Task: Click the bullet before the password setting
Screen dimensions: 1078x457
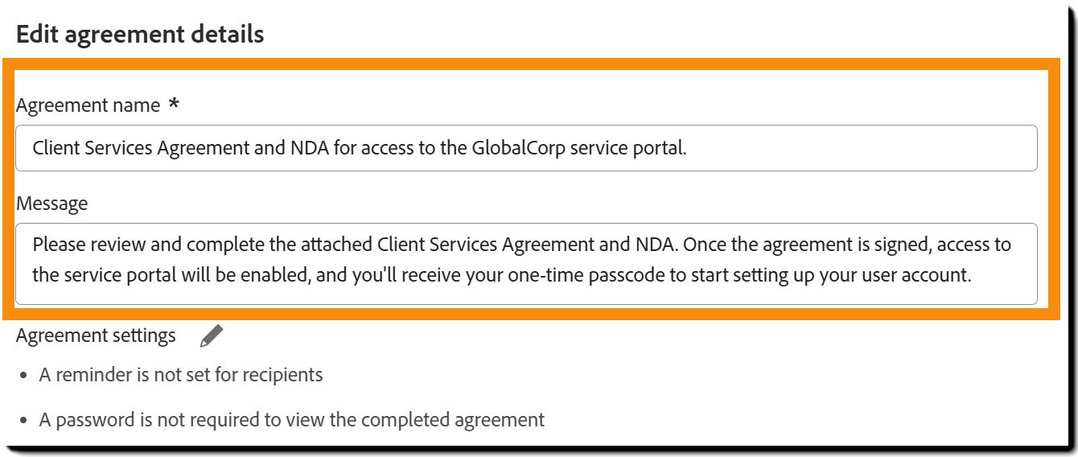Action: [x=23, y=420]
